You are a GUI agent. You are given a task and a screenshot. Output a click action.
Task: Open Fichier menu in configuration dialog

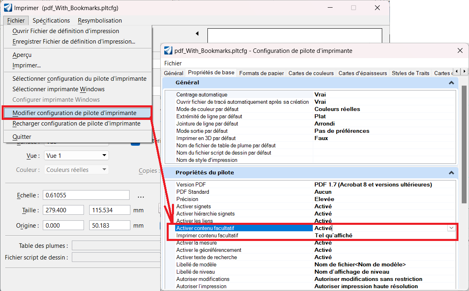[173, 63]
